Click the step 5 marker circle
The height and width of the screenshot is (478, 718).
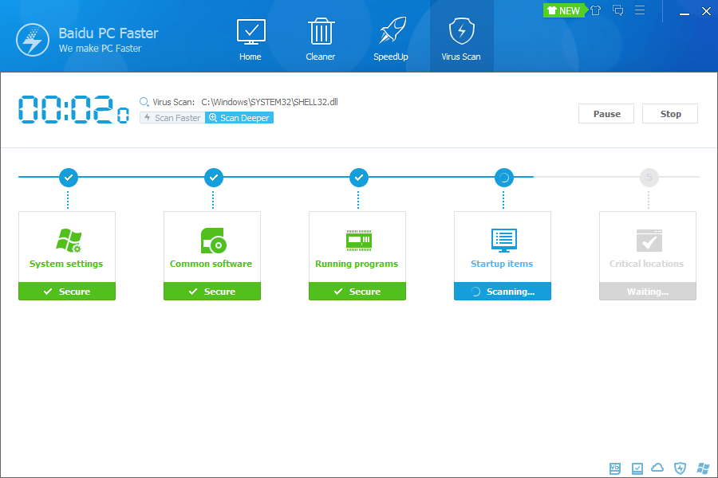click(x=649, y=178)
